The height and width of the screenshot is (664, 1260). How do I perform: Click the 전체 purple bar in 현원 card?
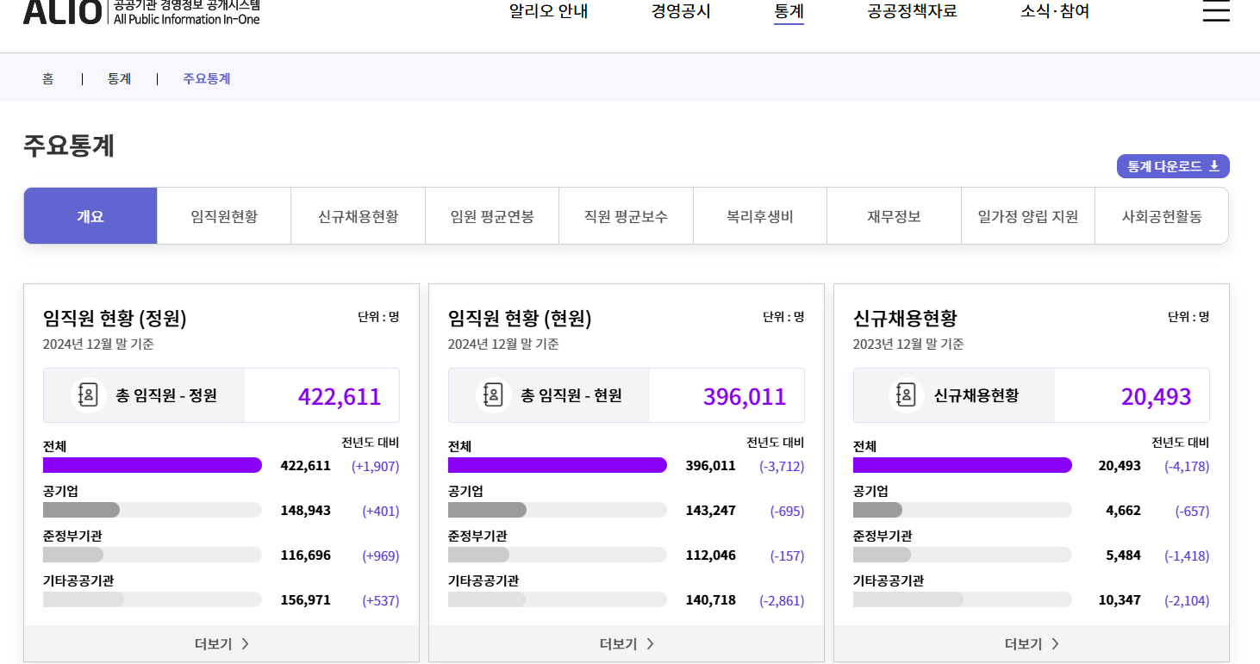(x=558, y=465)
